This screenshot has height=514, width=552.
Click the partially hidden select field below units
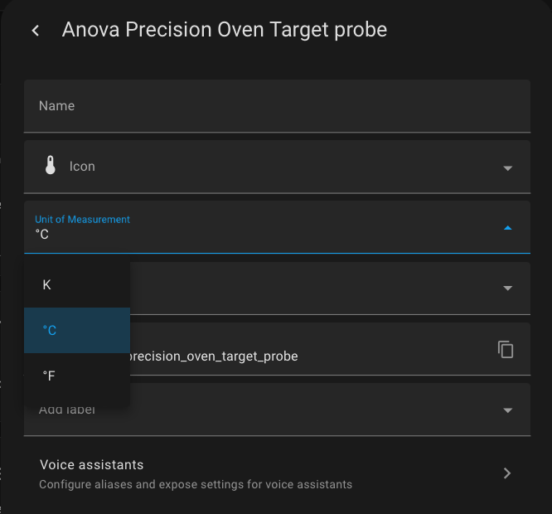(x=330, y=289)
